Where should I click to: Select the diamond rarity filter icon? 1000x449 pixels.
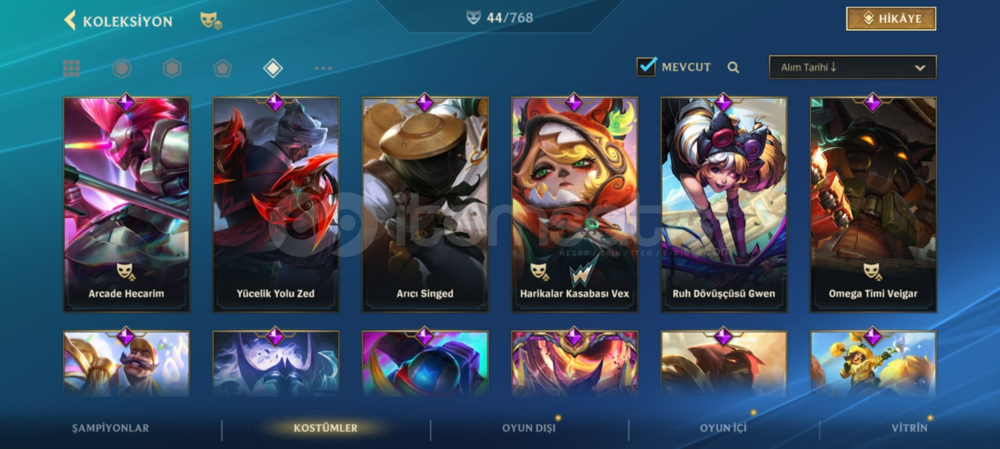point(273,68)
